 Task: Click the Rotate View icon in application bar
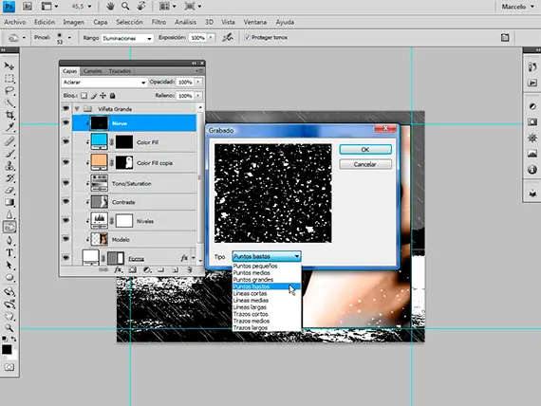point(140,7)
